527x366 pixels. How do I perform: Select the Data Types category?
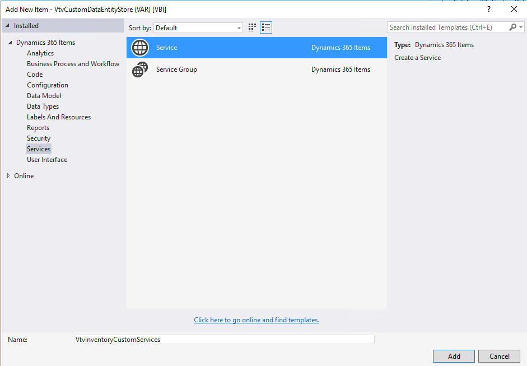tap(43, 106)
